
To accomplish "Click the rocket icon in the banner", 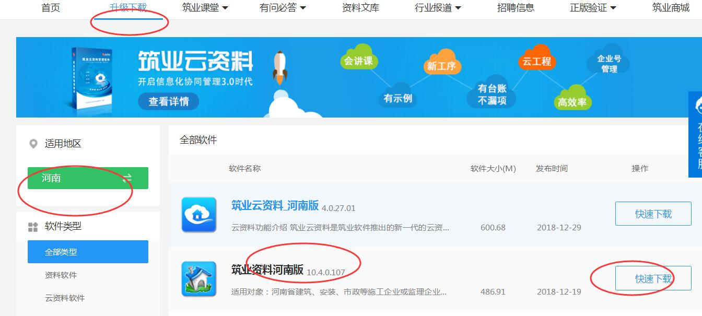I will tap(280, 68).
